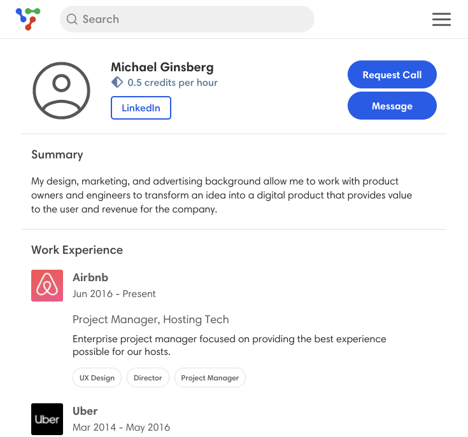468x437 pixels.
Task: Open the LinkedIn profile link
Action: coord(141,108)
